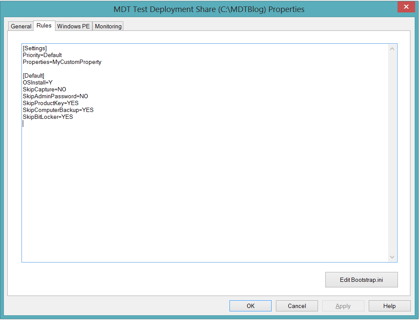
Task: Go to the Monitoring tab
Action: (108, 26)
